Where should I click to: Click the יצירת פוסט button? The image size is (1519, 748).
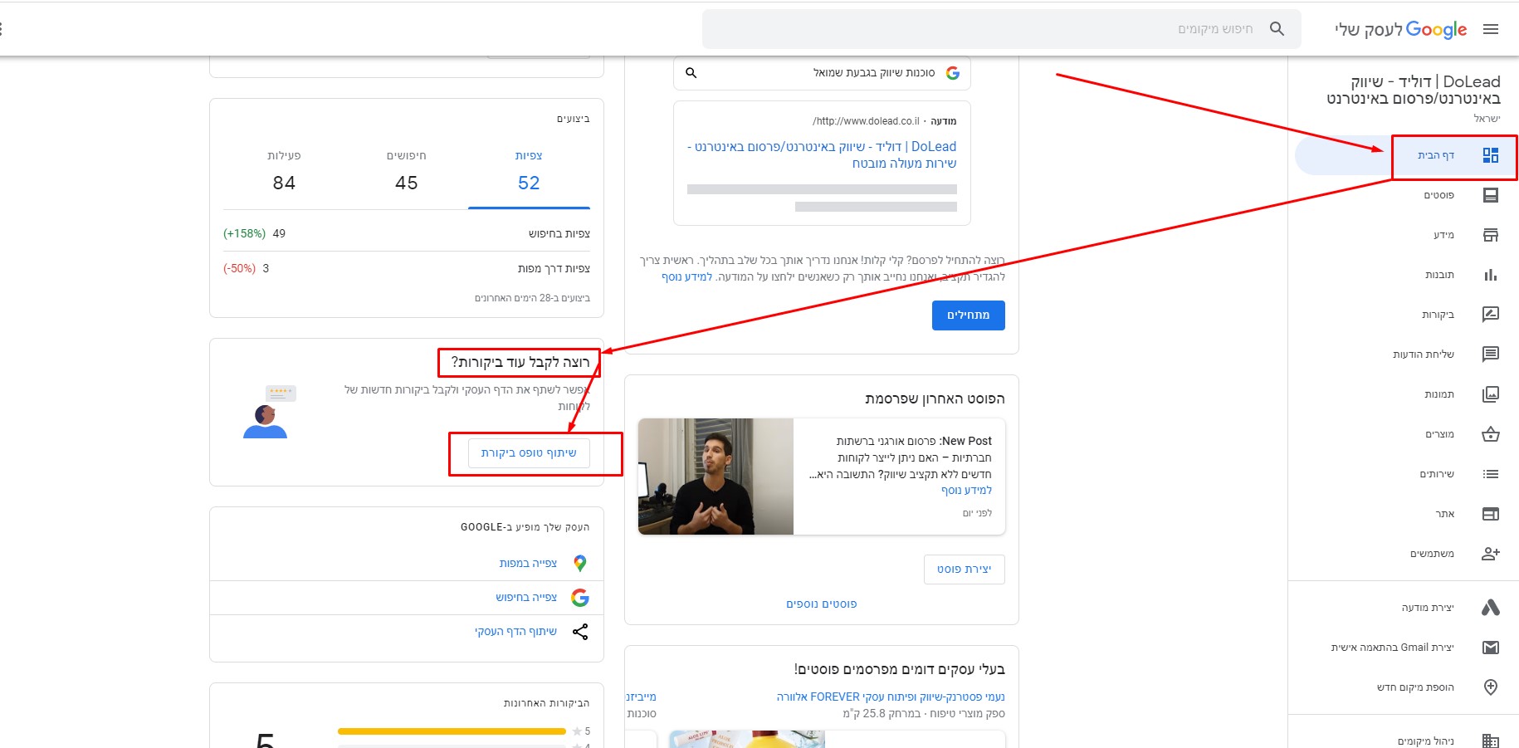tap(964, 570)
